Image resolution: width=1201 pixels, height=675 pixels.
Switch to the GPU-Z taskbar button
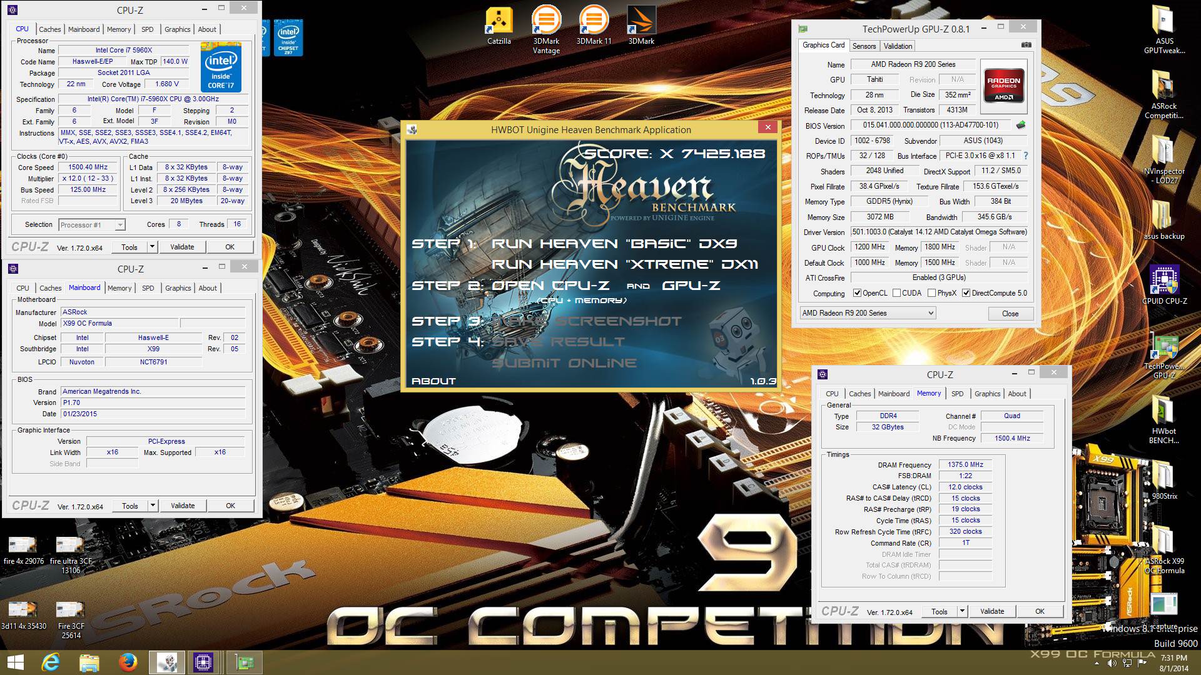pos(244,662)
